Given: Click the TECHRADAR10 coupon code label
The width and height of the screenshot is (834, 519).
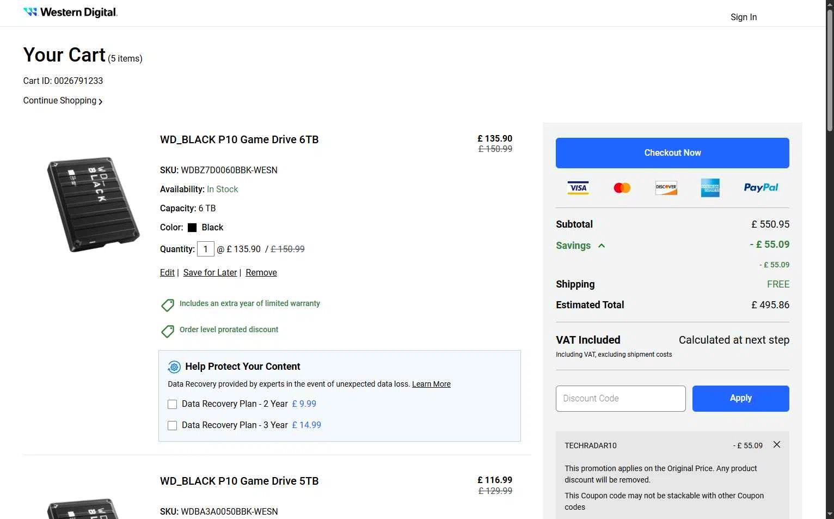Looking at the screenshot, I should pyautogui.click(x=591, y=445).
